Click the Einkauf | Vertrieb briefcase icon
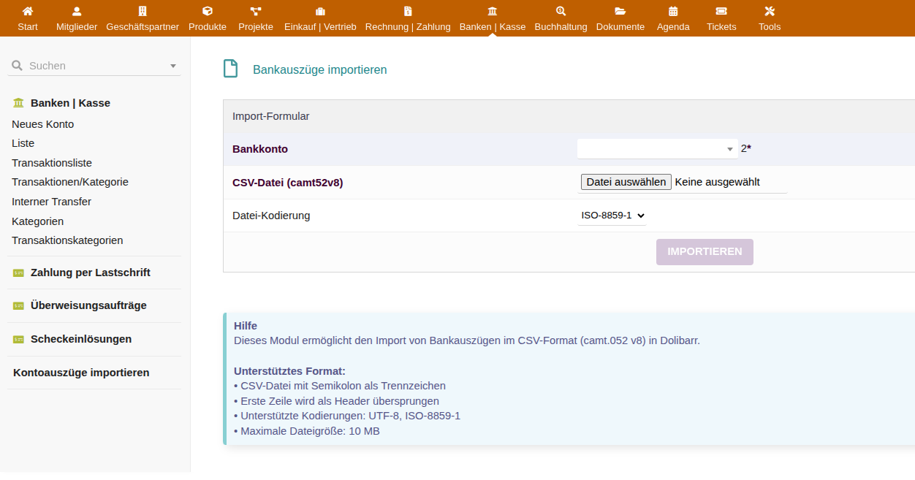915x480 pixels. pos(320,12)
